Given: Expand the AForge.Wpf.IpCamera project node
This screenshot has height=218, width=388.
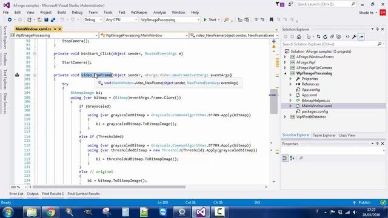Looking at the screenshot, I should [285, 68].
